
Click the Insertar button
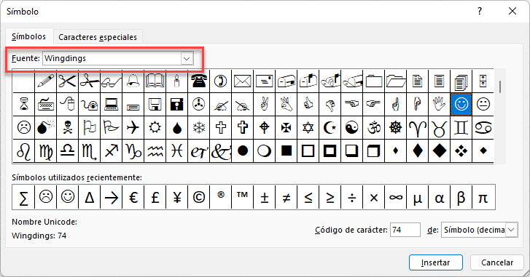click(x=435, y=262)
